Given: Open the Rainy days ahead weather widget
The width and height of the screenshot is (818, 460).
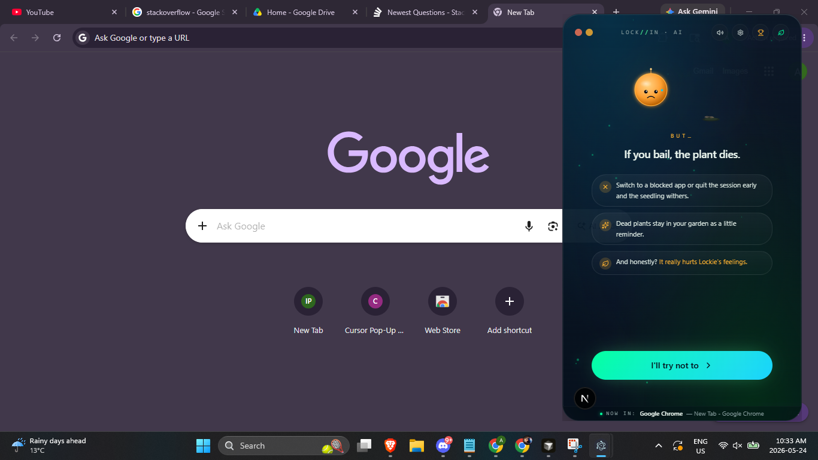Looking at the screenshot, I should (49, 446).
